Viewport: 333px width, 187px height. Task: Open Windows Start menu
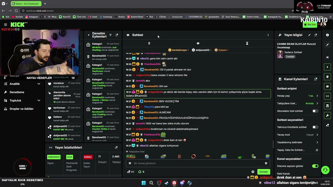(144, 183)
